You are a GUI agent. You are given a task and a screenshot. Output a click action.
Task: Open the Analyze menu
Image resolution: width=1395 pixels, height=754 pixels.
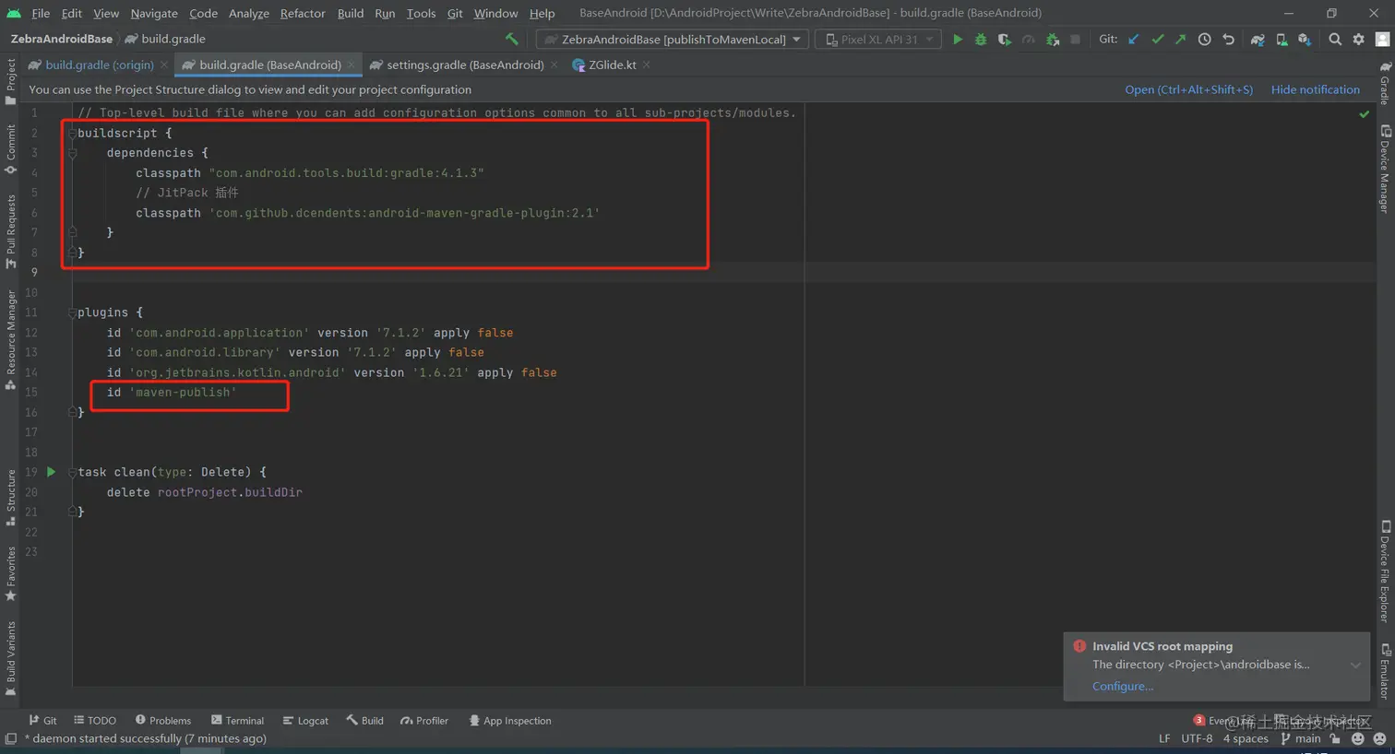tap(249, 13)
